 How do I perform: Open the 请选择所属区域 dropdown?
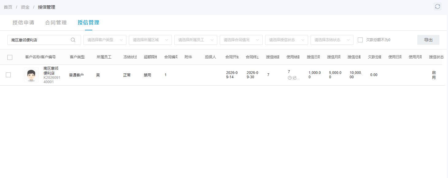point(150,40)
